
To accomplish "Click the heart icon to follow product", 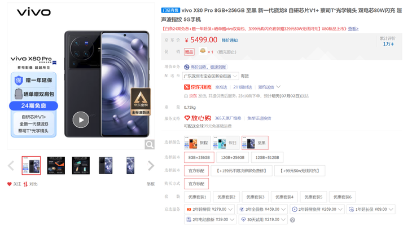I will point(10,184).
